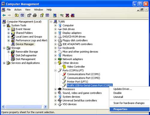Select Device Manager in the left tree
The image size is (150, 115).
[25, 44]
